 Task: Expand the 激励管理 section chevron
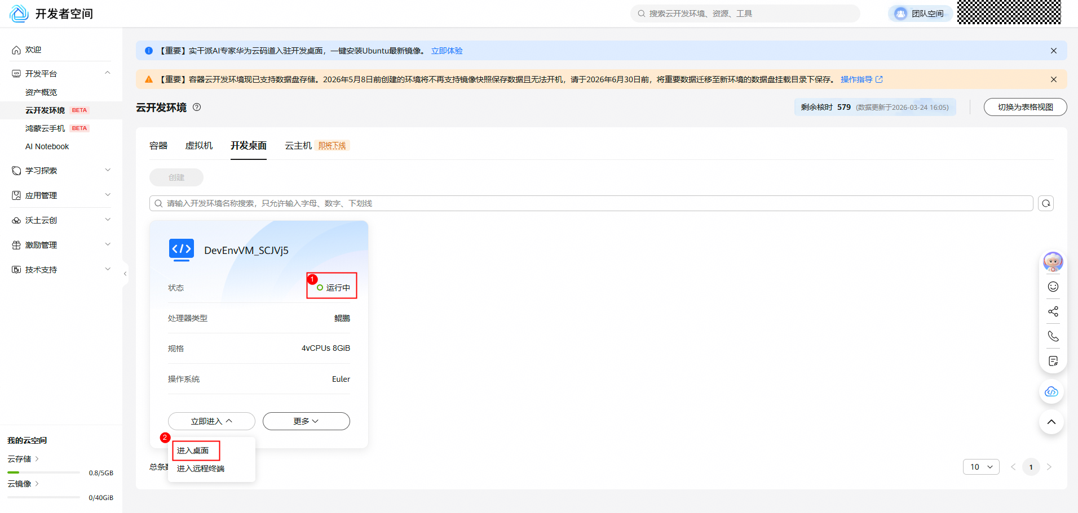coord(108,244)
